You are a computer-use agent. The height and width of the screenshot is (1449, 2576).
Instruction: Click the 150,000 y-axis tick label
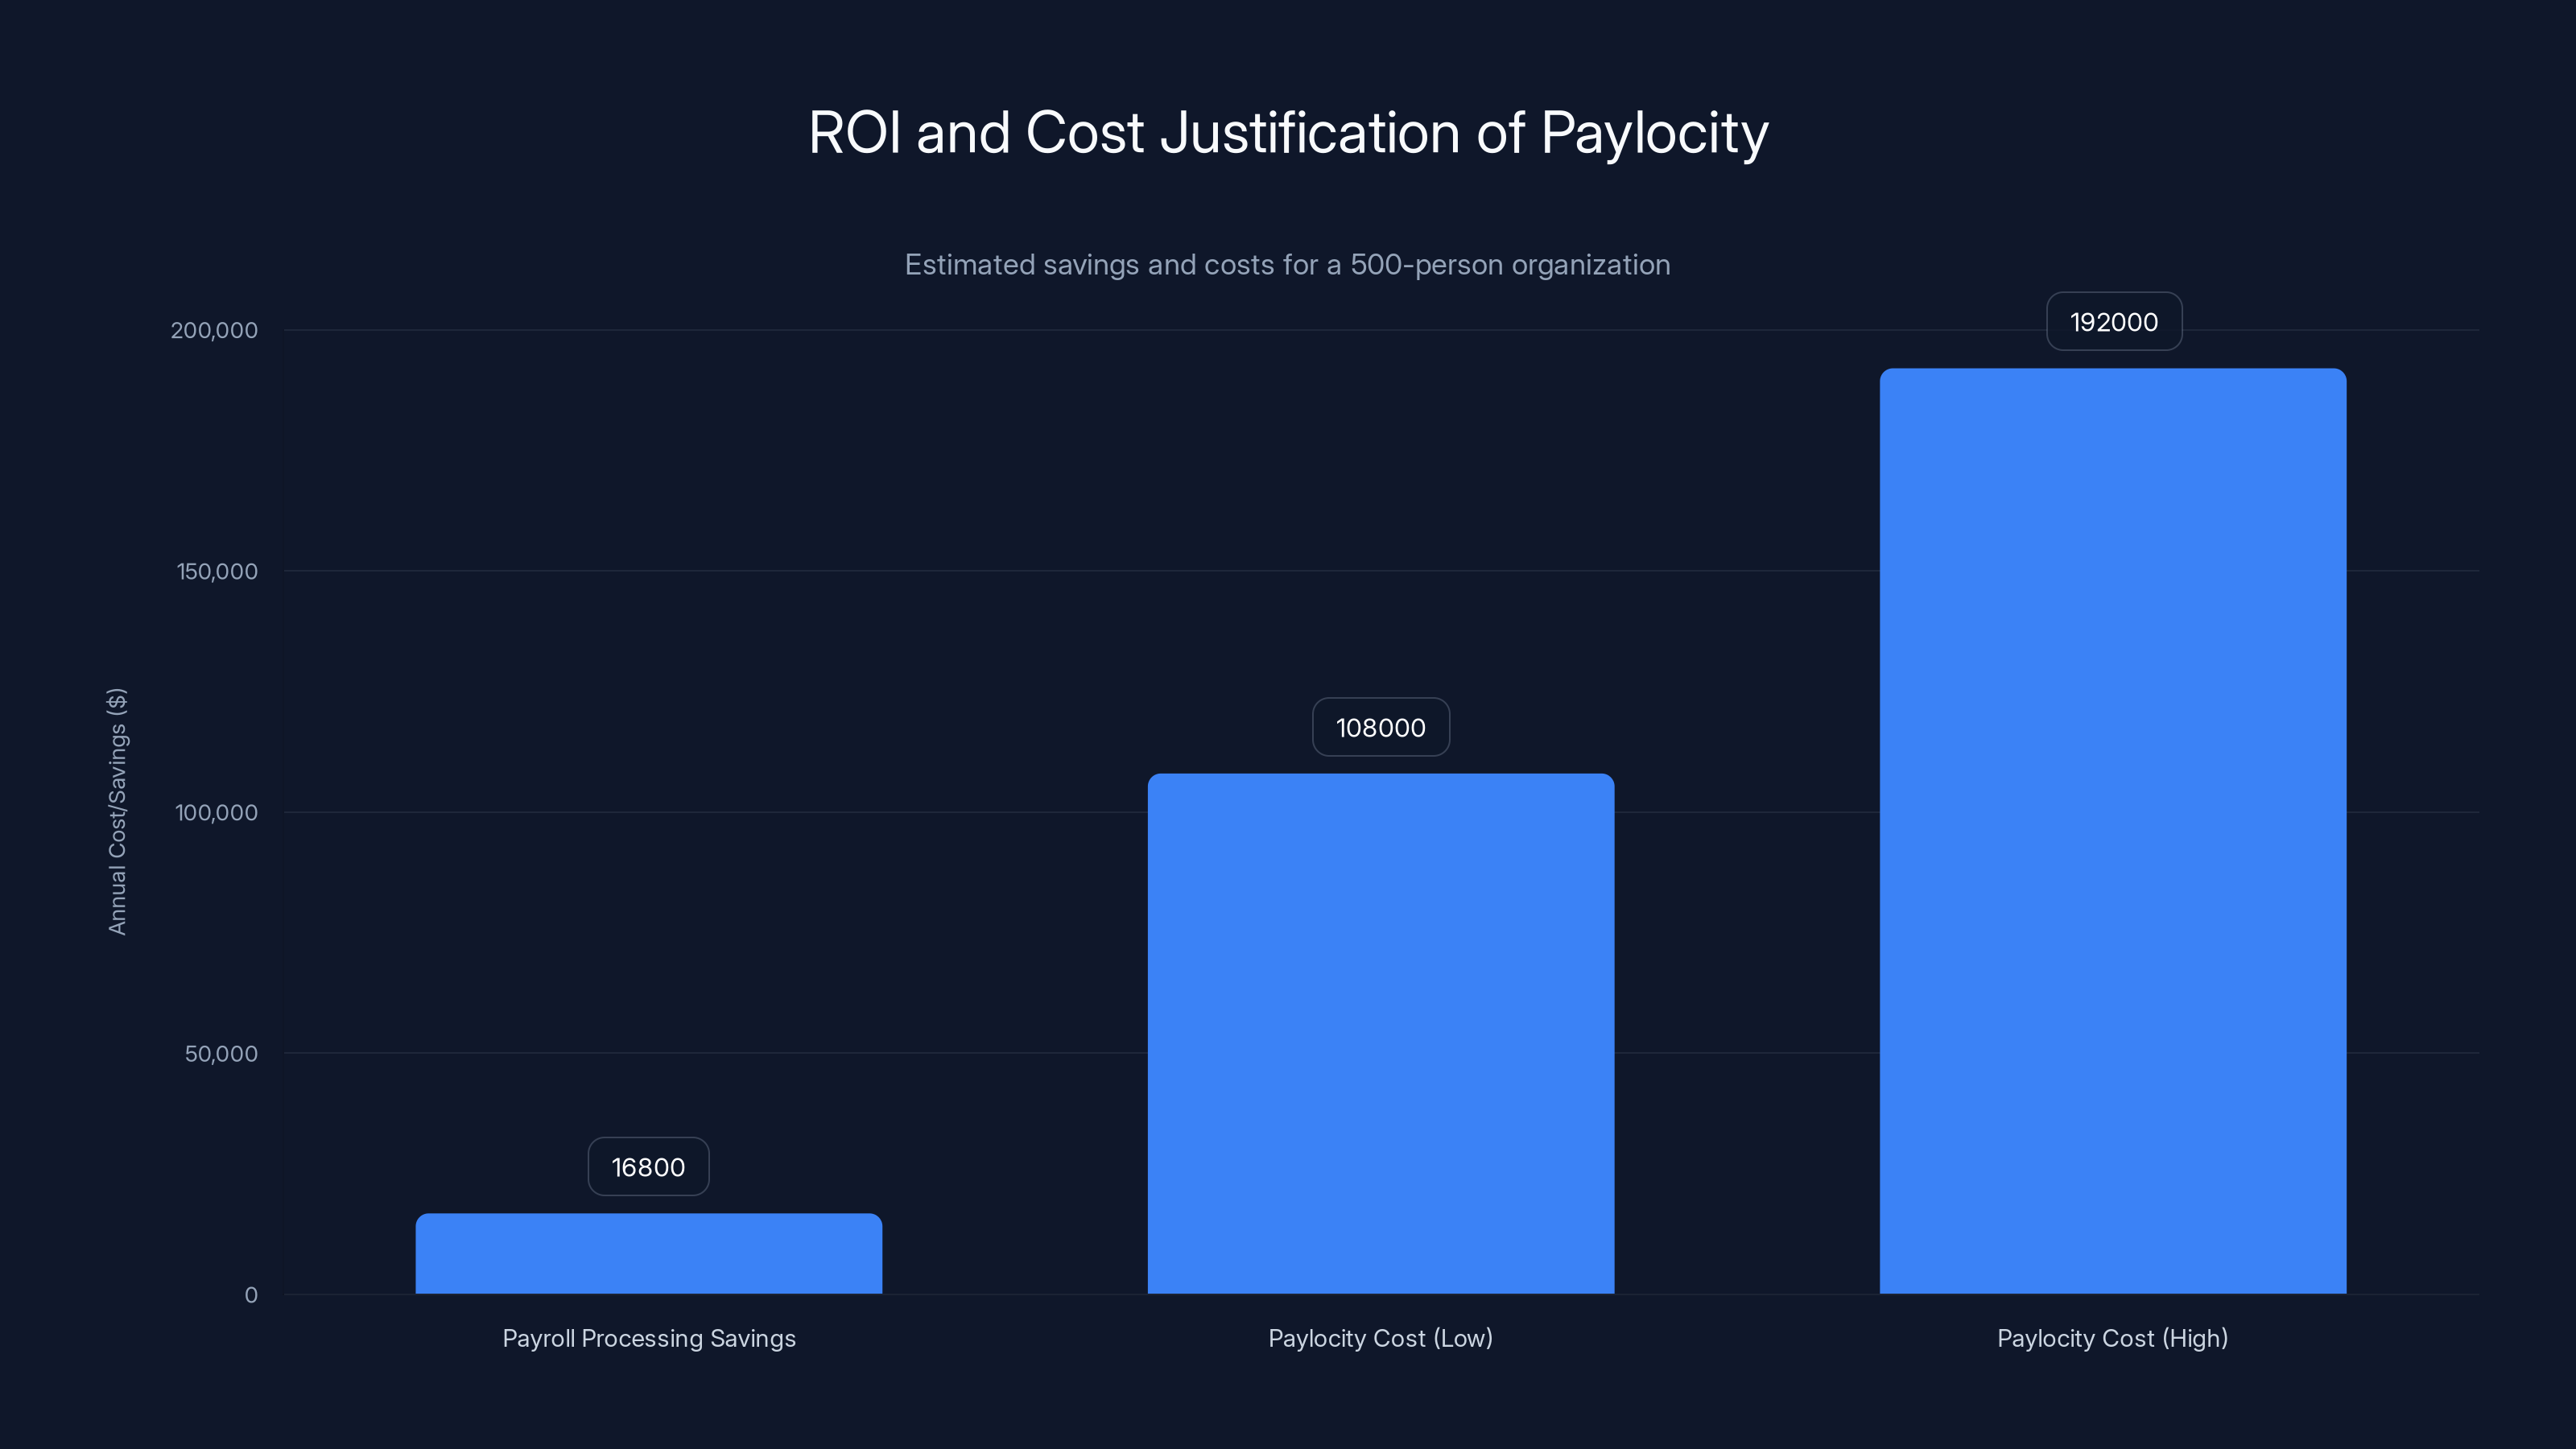point(217,571)
